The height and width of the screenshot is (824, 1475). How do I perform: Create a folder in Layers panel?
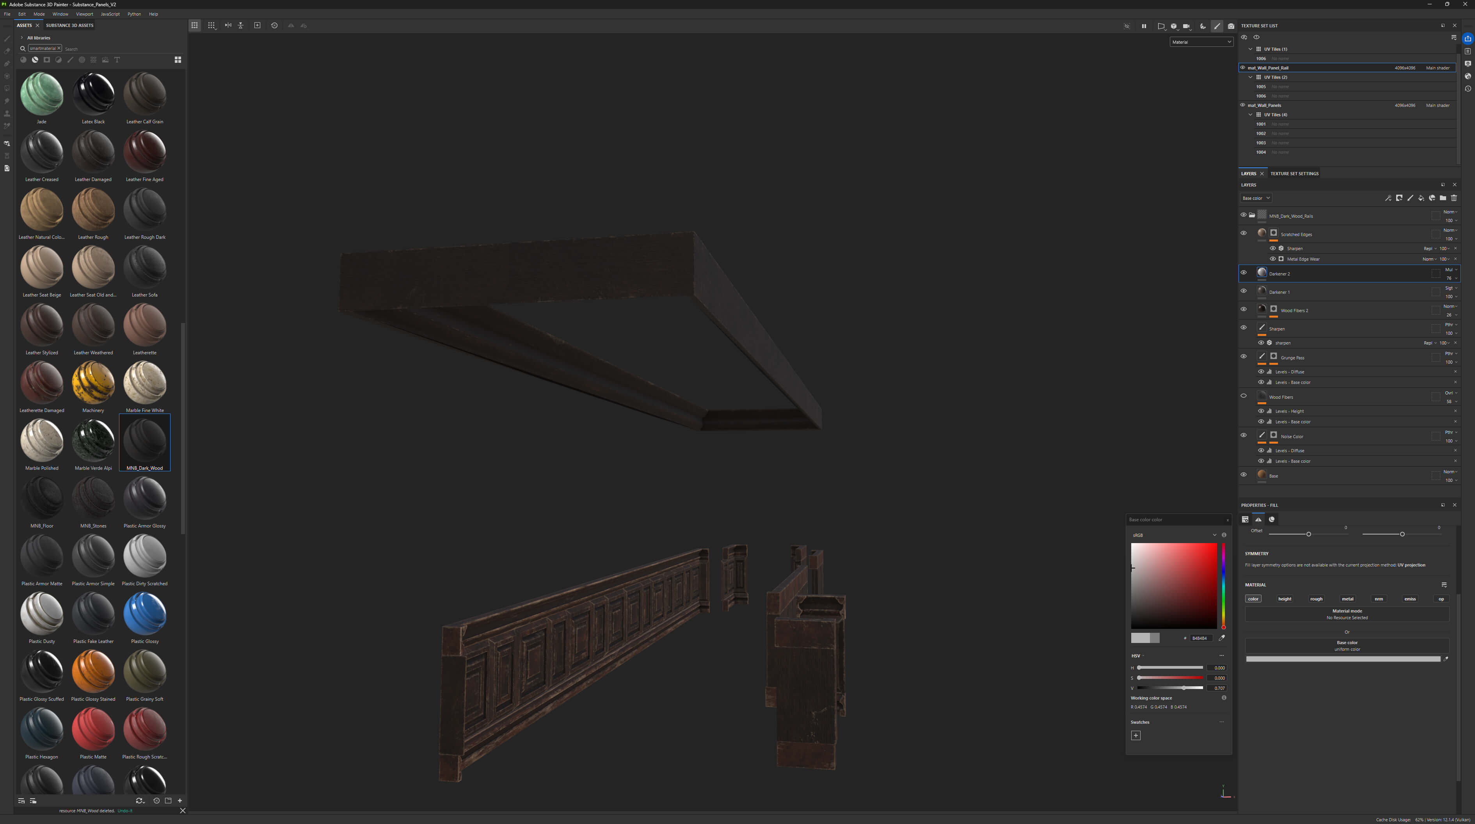click(x=1443, y=198)
